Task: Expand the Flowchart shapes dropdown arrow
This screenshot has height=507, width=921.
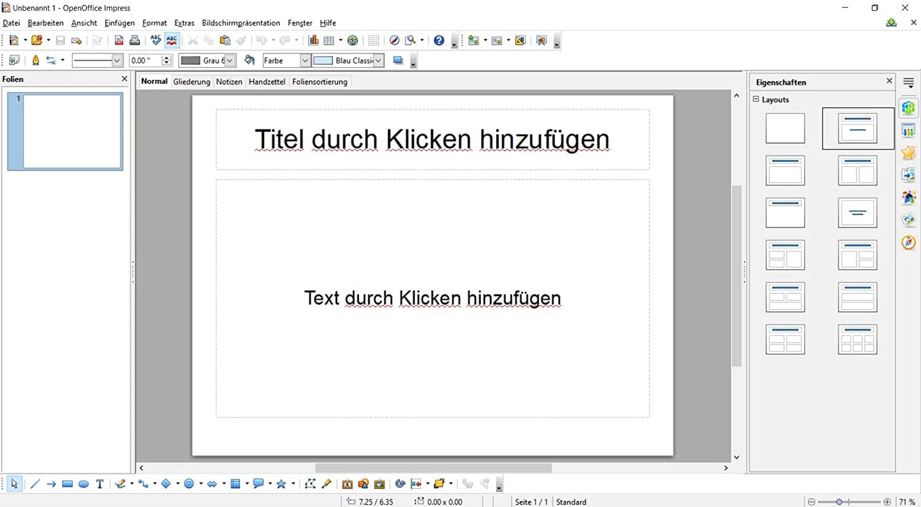Action: pyautogui.click(x=247, y=484)
